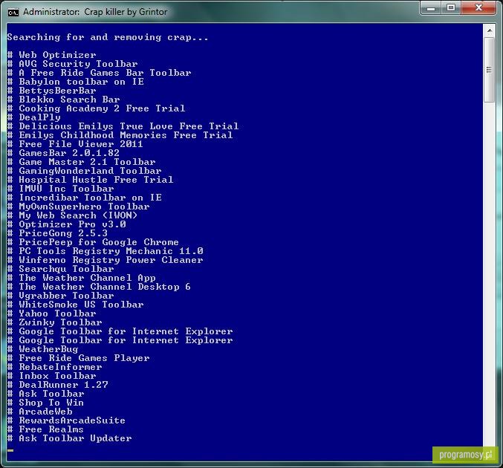Select the 'Searchqu Toolbar' line

click(x=61, y=269)
